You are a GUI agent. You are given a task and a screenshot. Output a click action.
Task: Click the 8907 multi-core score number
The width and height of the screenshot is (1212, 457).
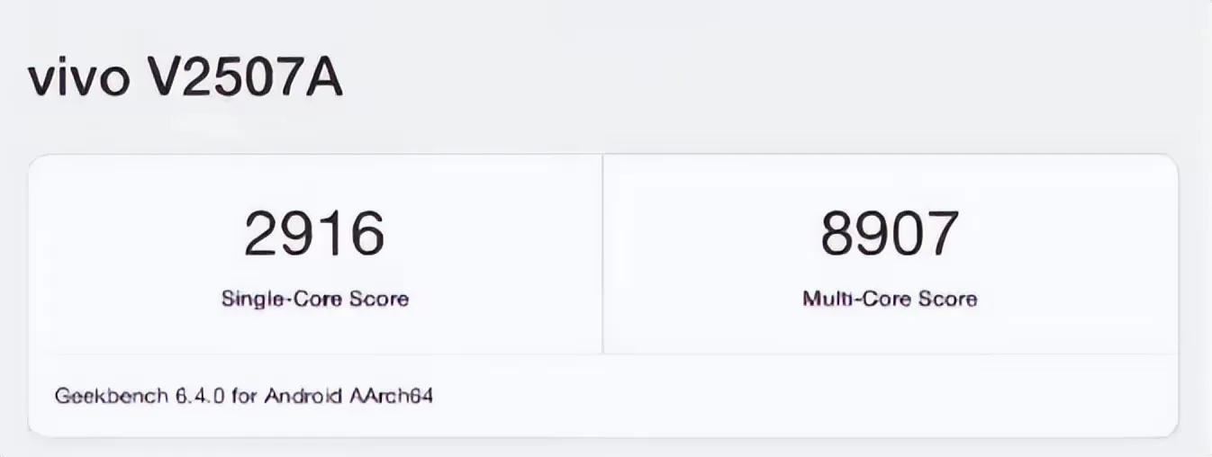tap(890, 232)
